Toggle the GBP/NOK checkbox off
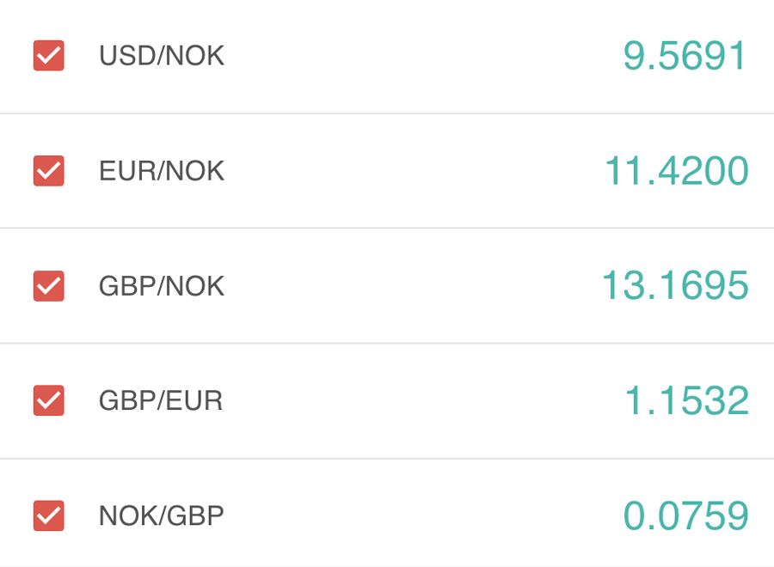Viewport: 774px width, 567px height. (49, 286)
